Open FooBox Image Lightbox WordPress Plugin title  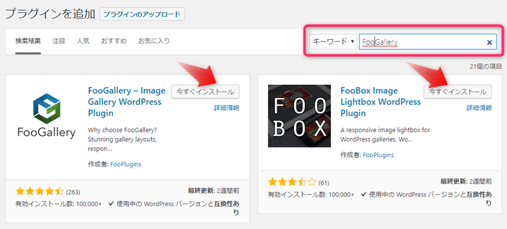click(x=381, y=102)
